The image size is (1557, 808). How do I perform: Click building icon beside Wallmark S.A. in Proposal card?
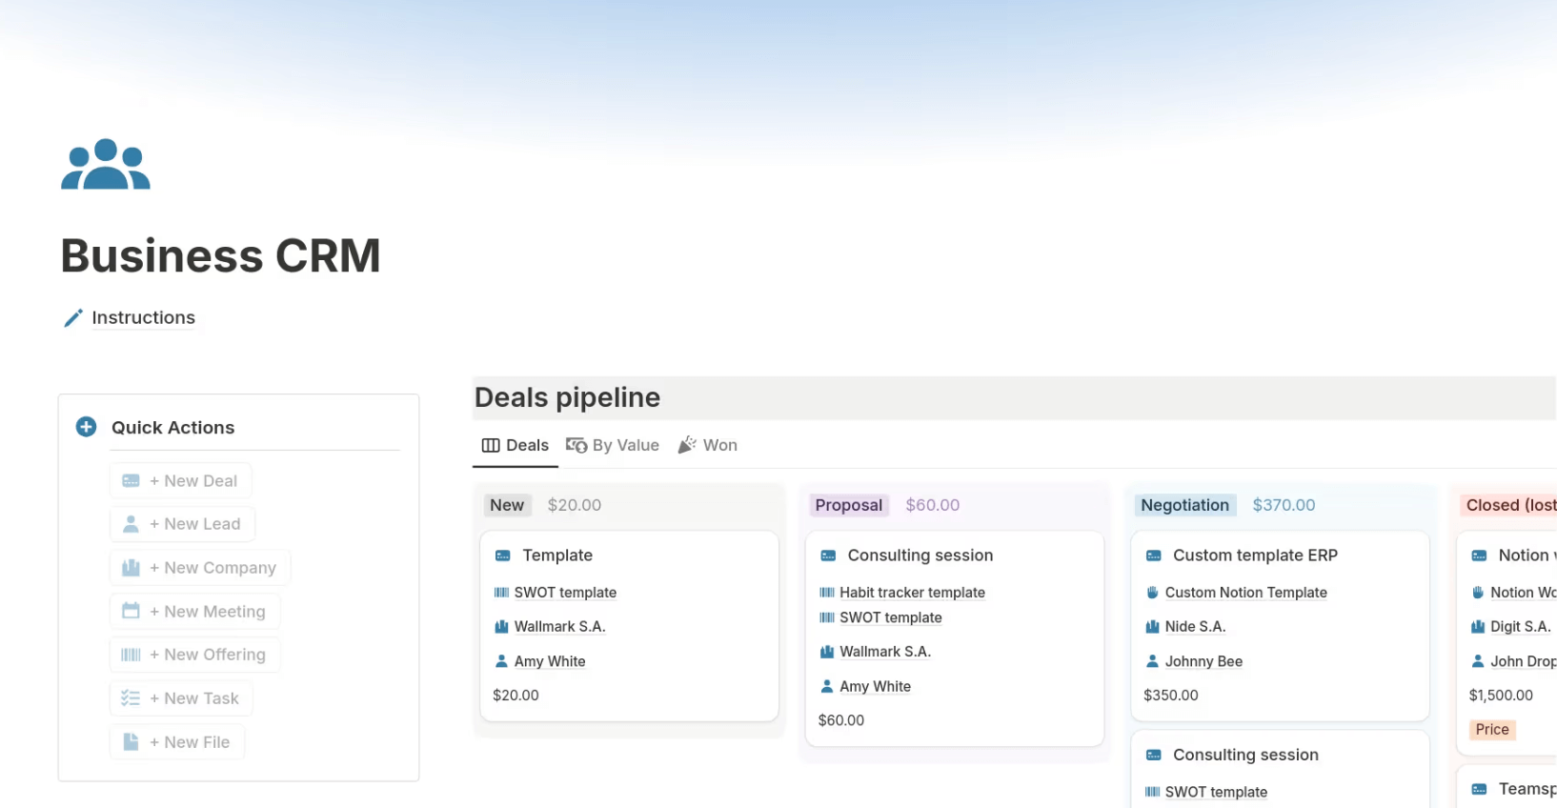click(827, 652)
